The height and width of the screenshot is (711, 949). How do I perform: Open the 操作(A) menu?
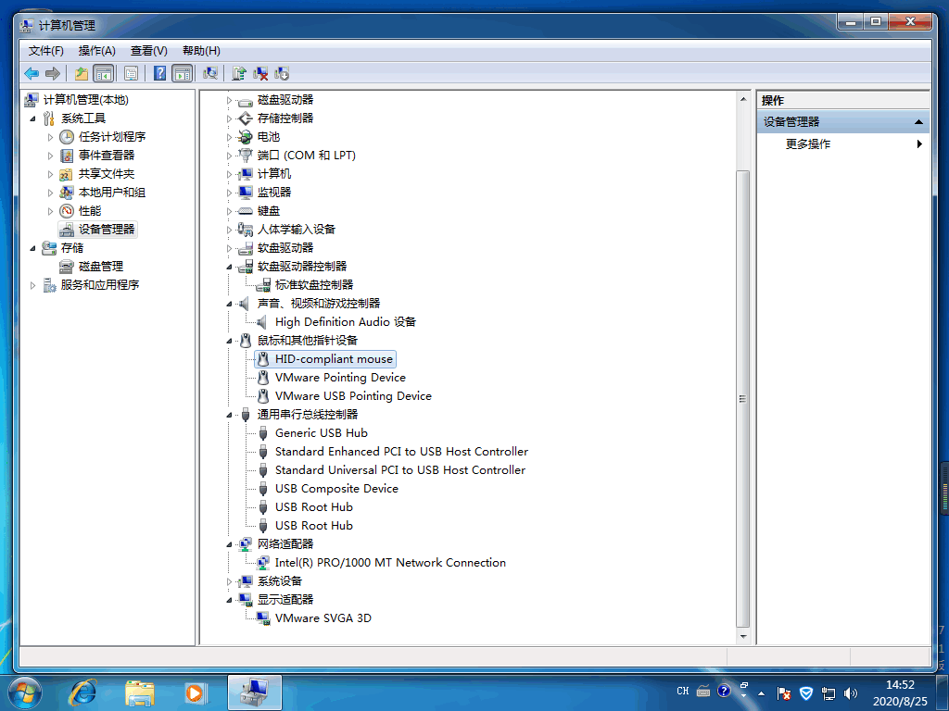[x=96, y=51]
